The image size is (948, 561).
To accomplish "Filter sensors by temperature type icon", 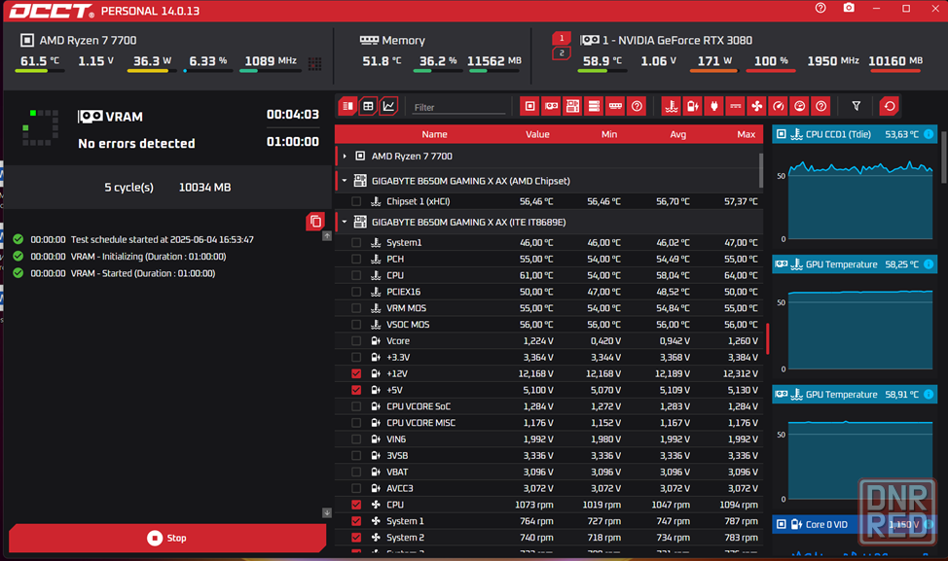I will click(x=672, y=106).
